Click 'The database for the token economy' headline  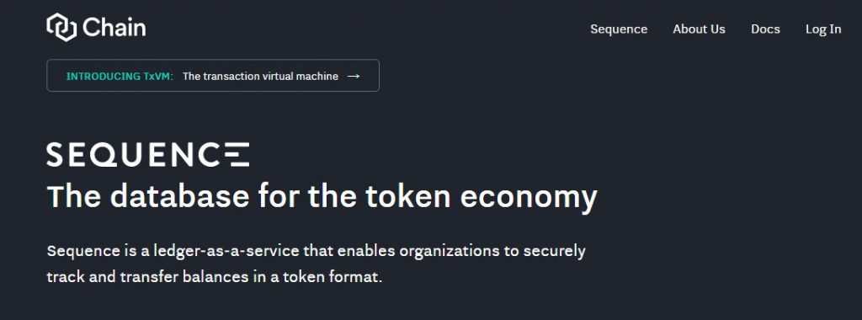coord(322,196)
